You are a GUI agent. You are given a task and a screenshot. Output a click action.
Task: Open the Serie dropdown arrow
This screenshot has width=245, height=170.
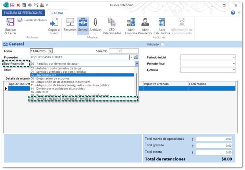120,51
